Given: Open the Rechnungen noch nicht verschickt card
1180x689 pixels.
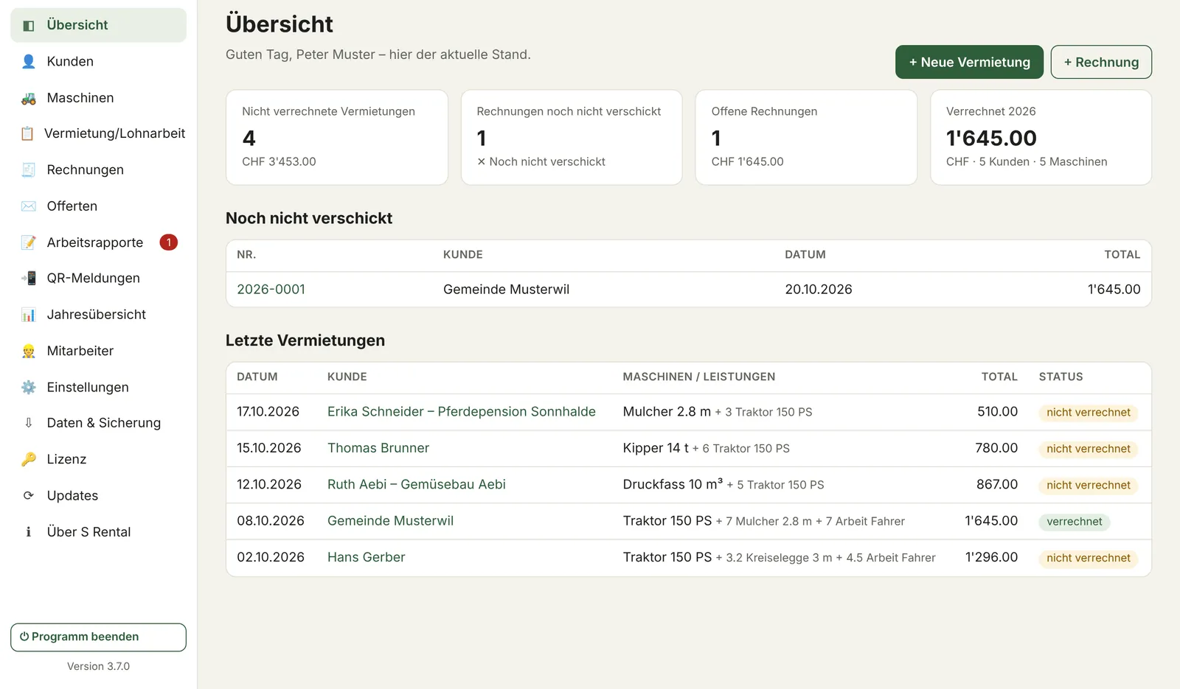Looking at the screenshot, I should [572, 138].
